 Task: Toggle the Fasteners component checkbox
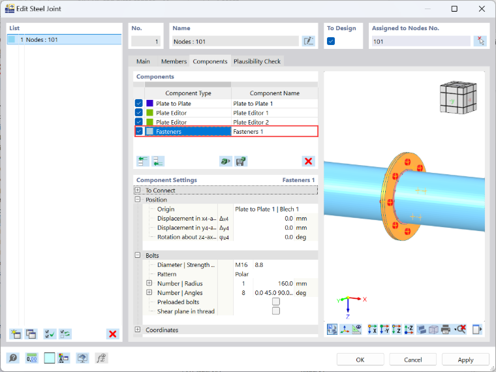(139, 131)
